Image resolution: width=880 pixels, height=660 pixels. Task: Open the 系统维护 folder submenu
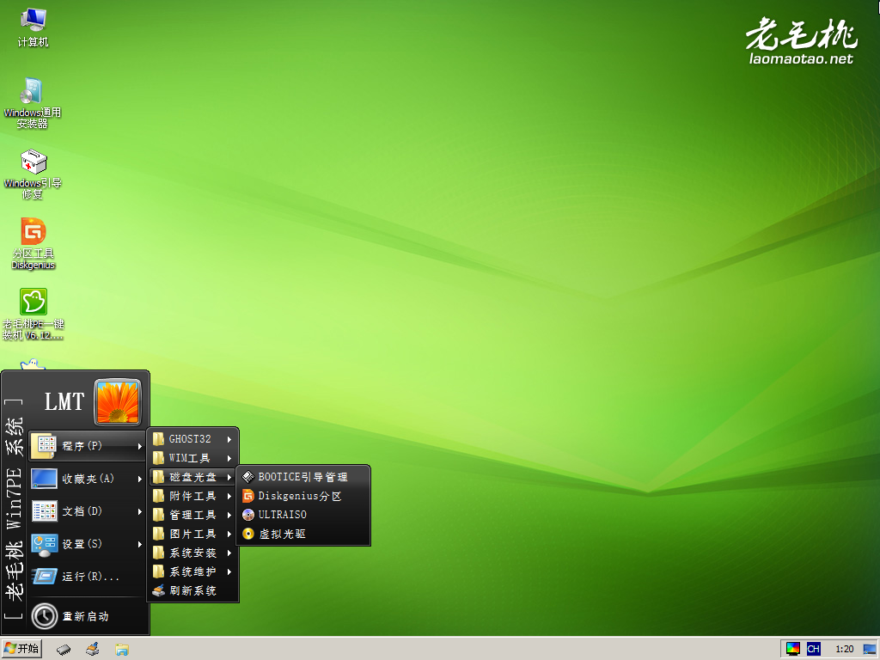click(192, 571)
